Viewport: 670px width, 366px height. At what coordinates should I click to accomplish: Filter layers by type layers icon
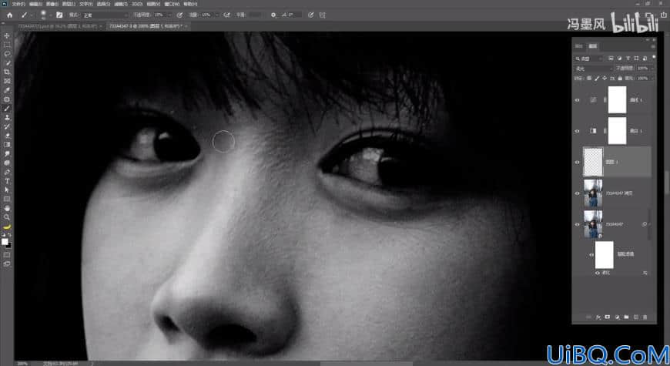pos(628,58)
